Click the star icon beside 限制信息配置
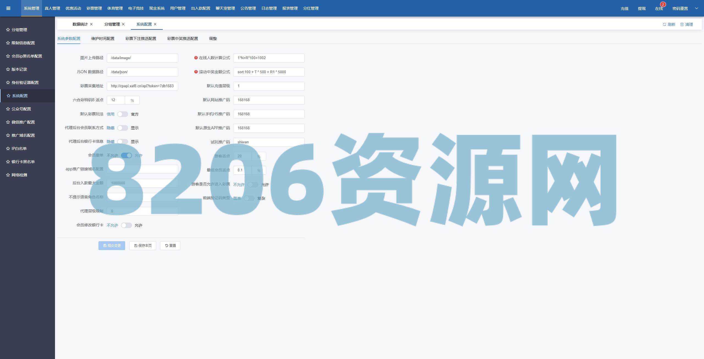This screenshot has height=359, width=704. [x=8, y=43]
